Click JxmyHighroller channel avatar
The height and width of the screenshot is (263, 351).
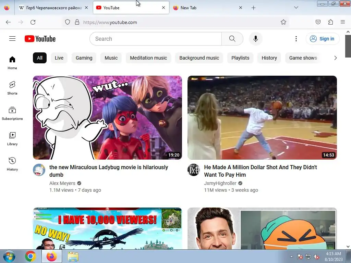194,170
